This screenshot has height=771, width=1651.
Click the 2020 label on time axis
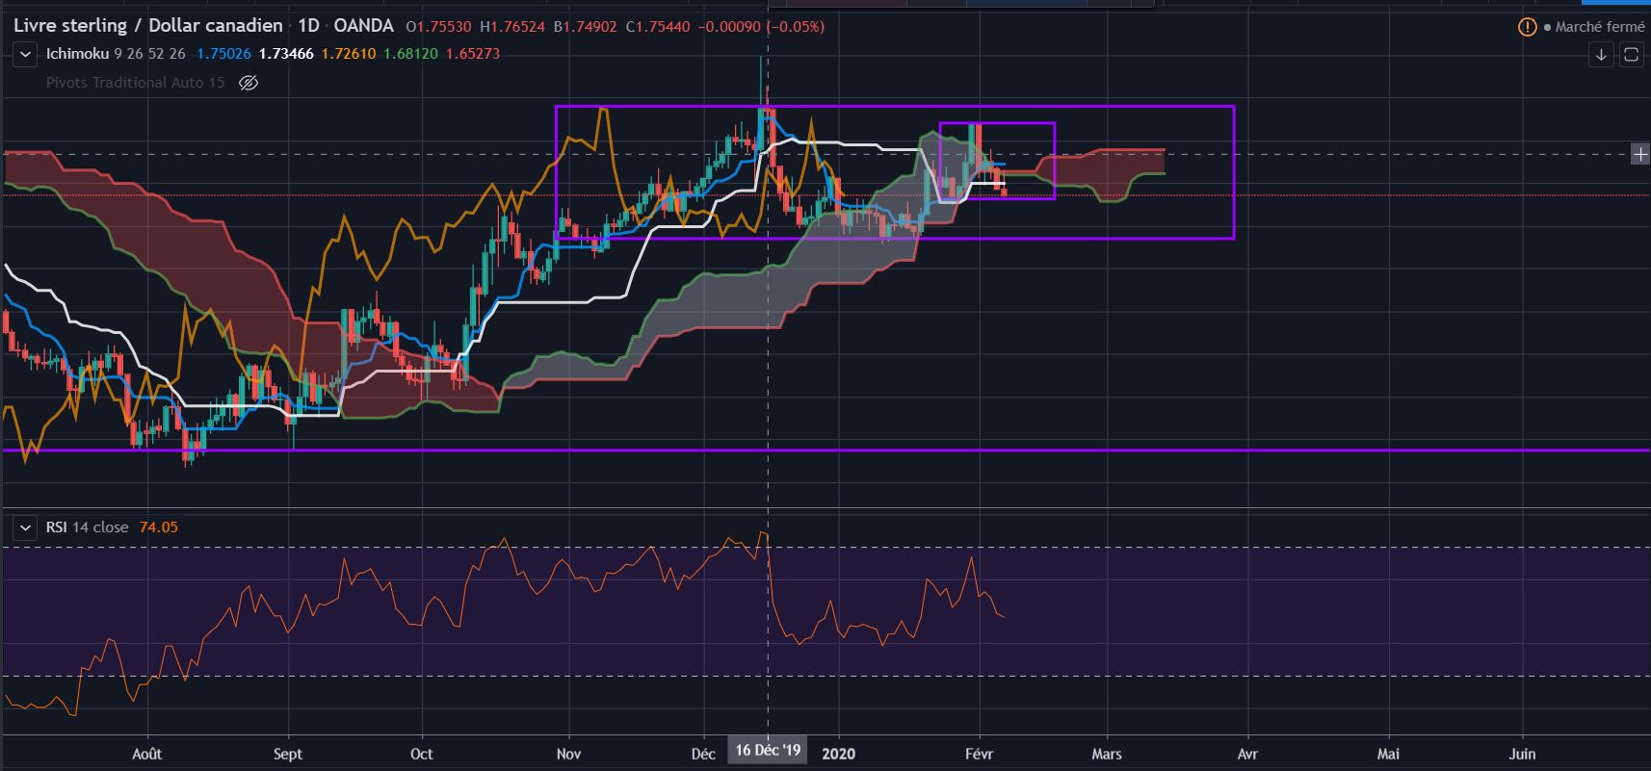pyautogui.click(x=840, y=754)
